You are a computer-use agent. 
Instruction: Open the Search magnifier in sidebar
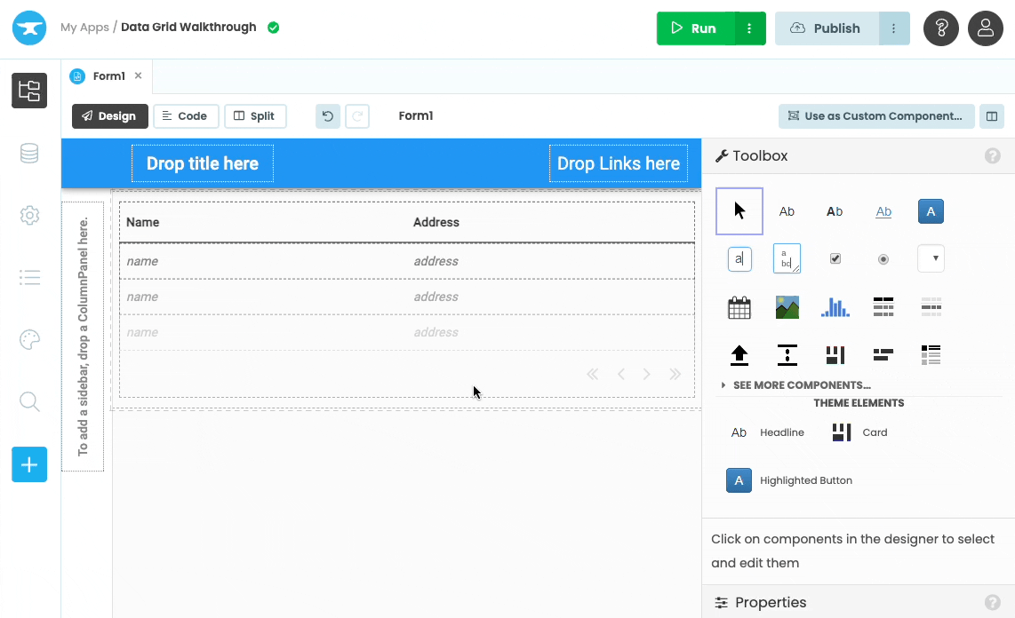pyautogui.click(x=29, y=401)
